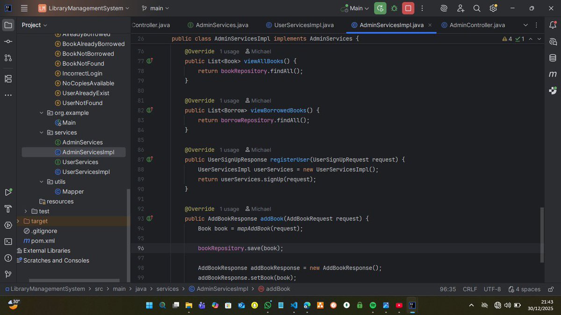The width and height of the screenshot is (561, 315).
Task: Open Code With Me add-user icon
Action: (x=460, y=8)
